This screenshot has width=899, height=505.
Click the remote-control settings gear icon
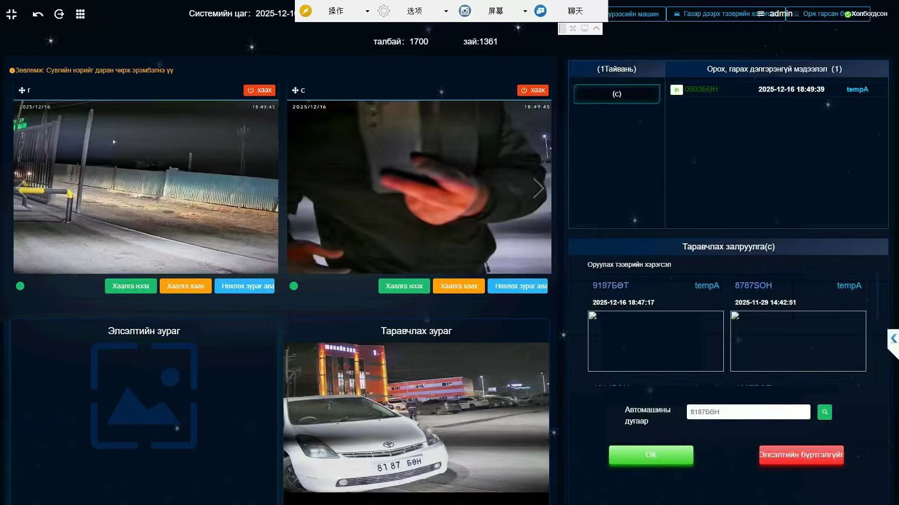pyautogui.click(x=384, y=11)
